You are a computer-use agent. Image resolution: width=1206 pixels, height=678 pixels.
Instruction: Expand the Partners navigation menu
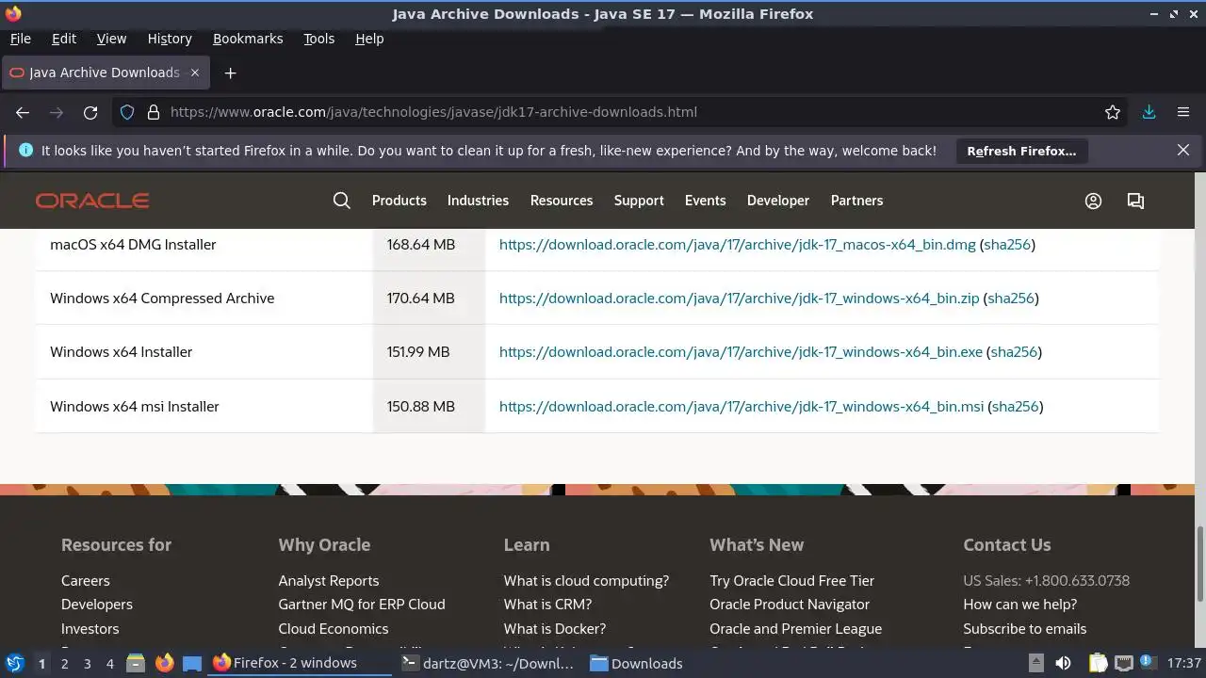pyautogui.click(x=856, y=201)
